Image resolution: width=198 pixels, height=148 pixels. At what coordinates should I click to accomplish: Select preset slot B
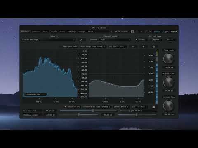(x=137, y=32)
